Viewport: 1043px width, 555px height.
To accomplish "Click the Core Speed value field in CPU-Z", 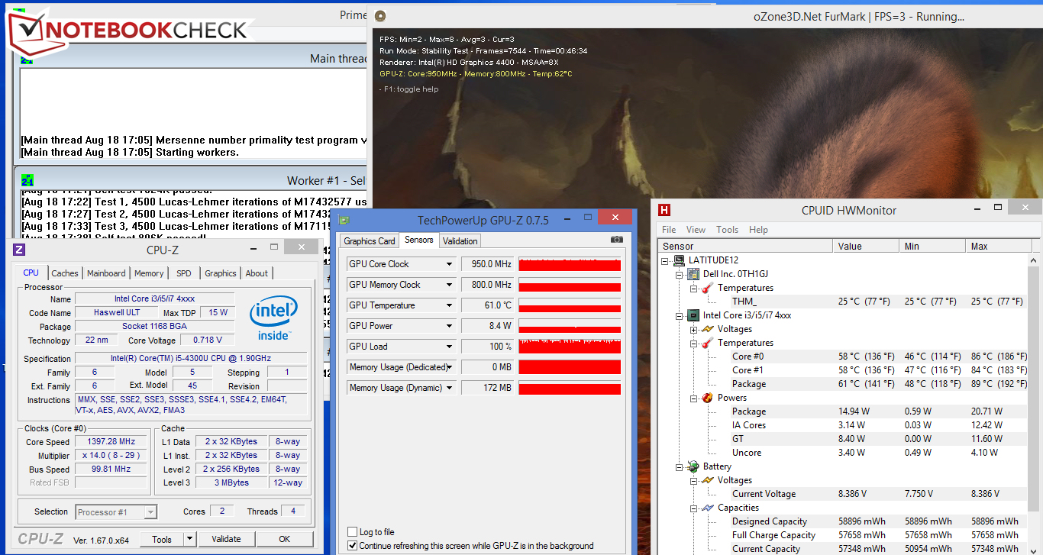I will pyautogui.click(x=111, y=442).
